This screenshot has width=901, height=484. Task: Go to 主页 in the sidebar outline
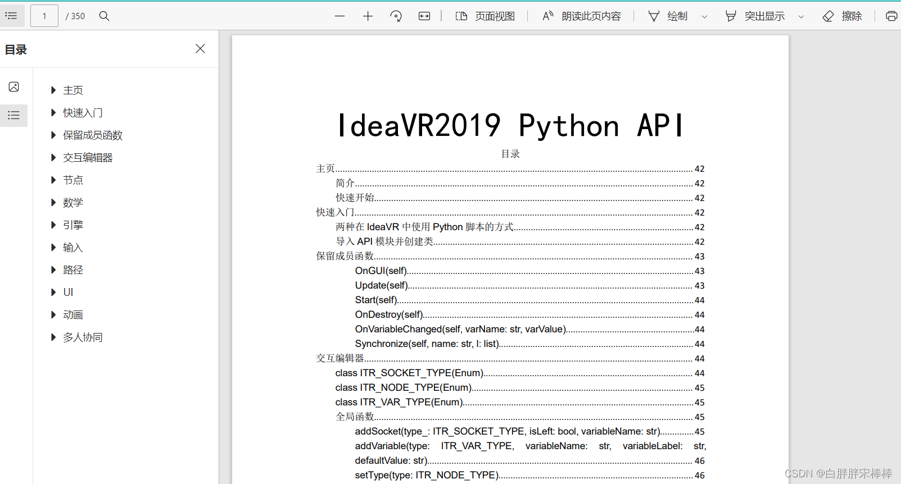(x=73, y=90)
